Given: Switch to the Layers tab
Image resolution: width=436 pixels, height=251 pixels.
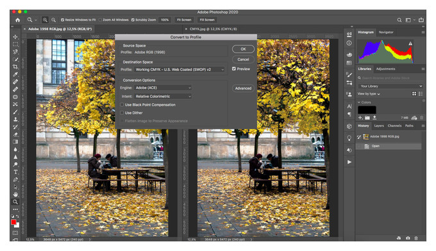Looking at the screenshot, I should 379,125.
